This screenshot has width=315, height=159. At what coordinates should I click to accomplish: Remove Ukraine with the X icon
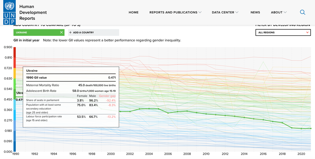point(61,32)
